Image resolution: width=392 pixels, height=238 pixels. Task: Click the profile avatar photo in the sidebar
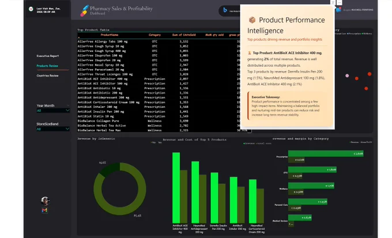(45, 201)
